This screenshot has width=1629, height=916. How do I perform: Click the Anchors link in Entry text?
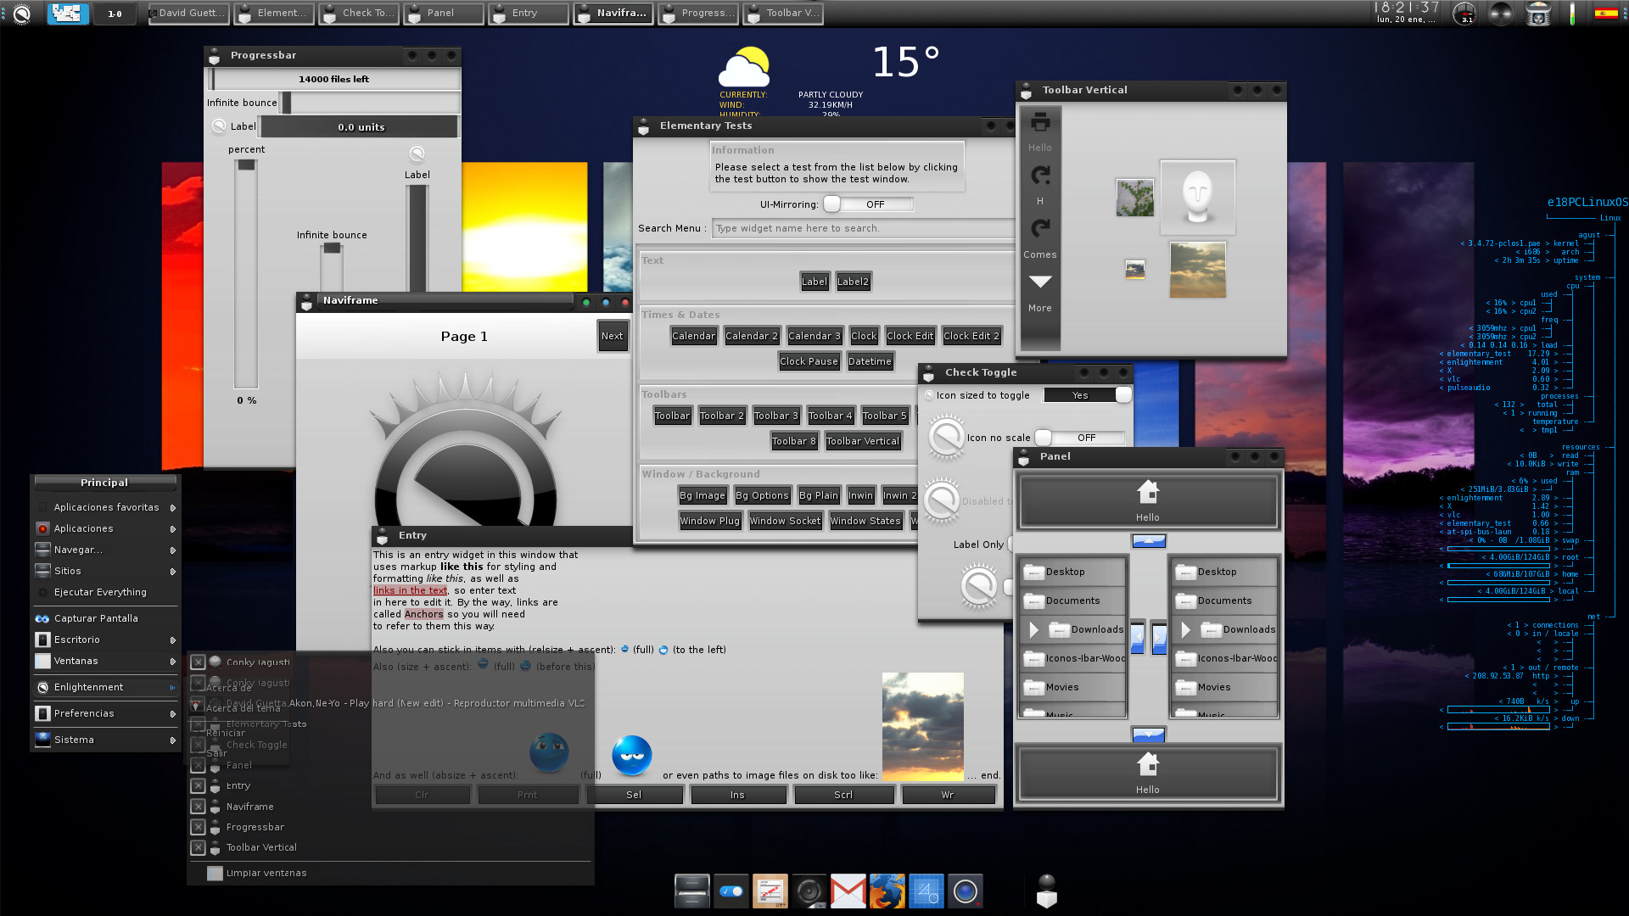[423, 614]
